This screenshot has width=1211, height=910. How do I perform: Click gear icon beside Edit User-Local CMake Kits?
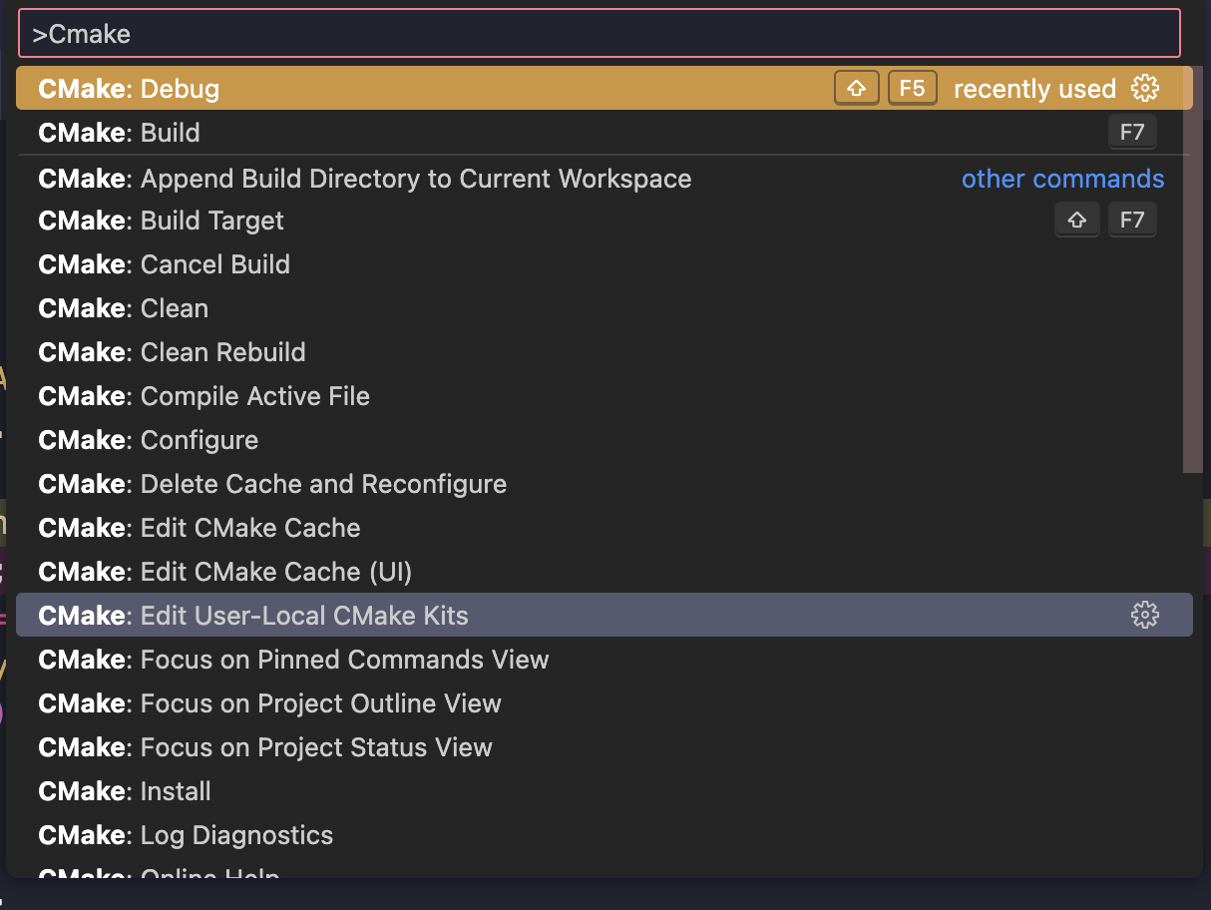(1144, 615)
